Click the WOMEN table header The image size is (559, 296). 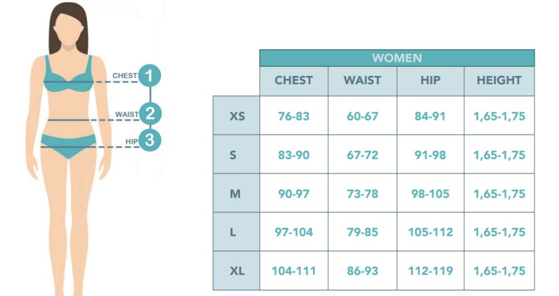(x=397, y=58)
